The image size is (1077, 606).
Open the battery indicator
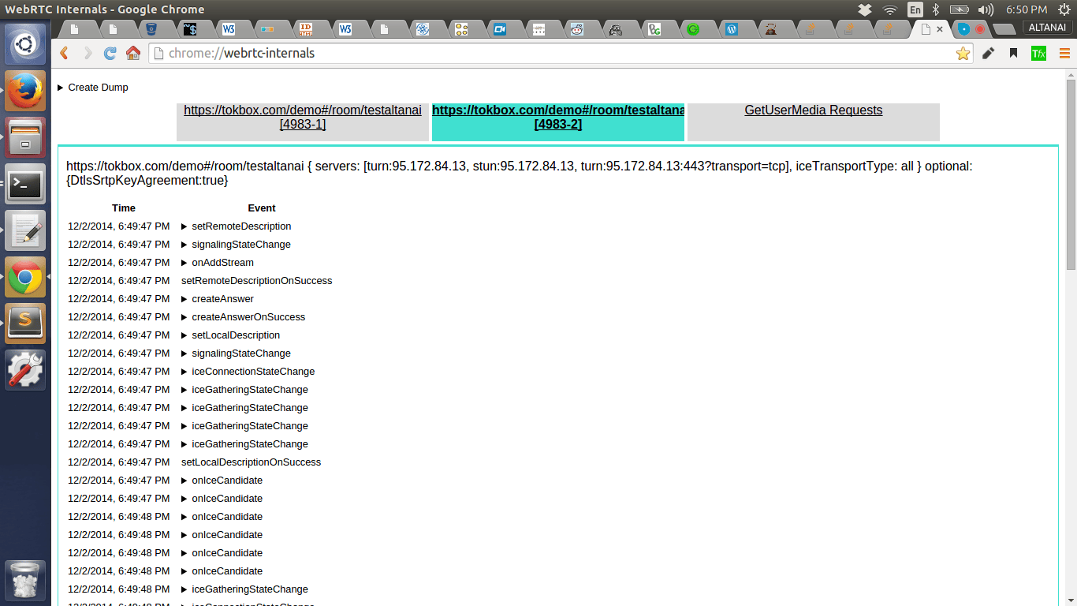coord(960,9)
